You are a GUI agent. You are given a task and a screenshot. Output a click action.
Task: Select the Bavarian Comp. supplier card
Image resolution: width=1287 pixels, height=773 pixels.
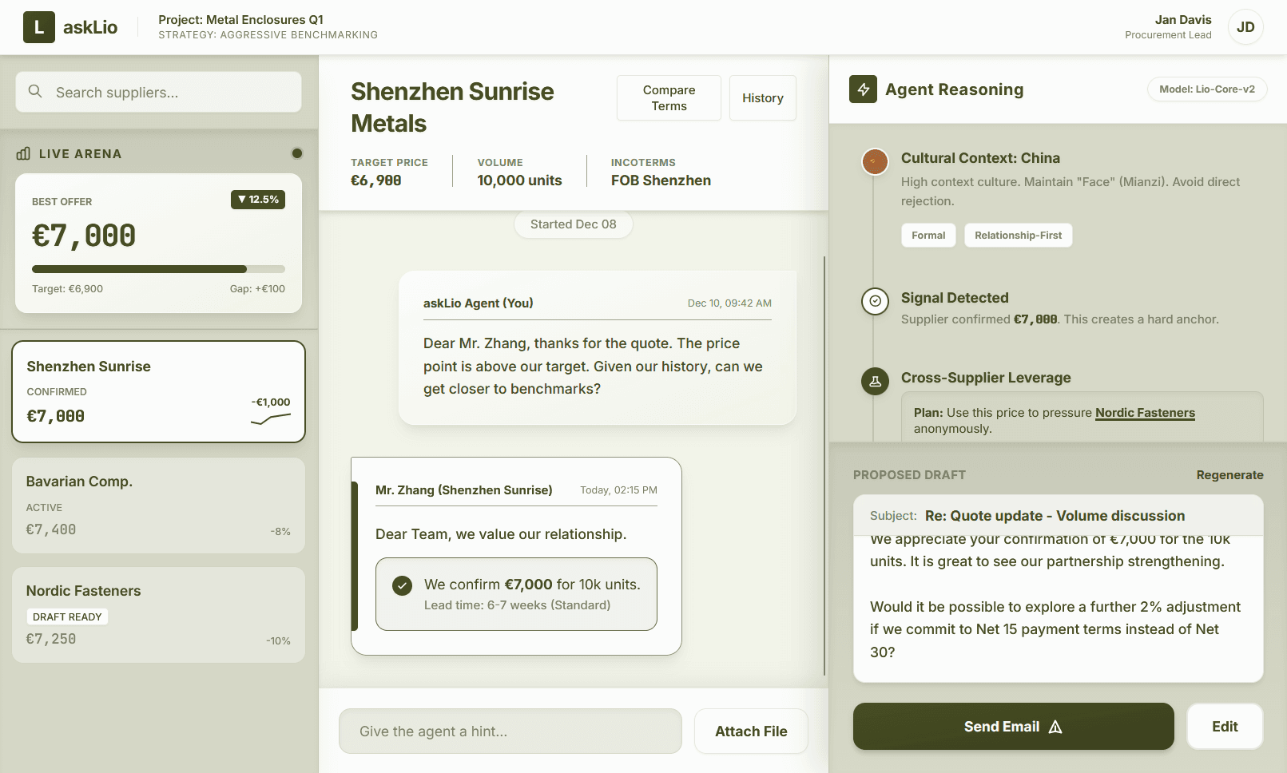point(158,505)
